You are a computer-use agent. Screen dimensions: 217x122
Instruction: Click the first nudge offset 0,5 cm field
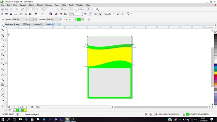pos(65,9)
